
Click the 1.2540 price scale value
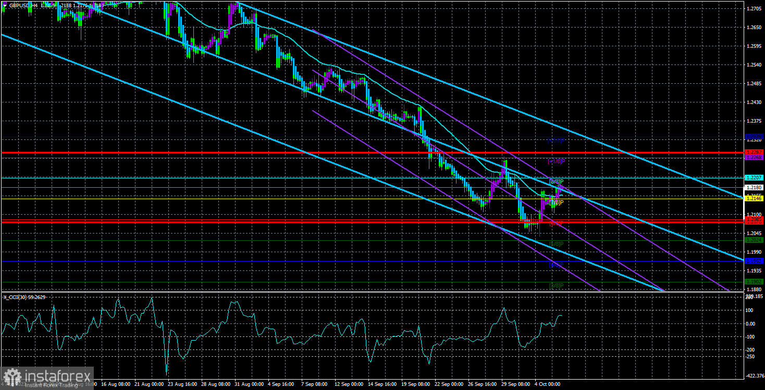click(755, 65)
